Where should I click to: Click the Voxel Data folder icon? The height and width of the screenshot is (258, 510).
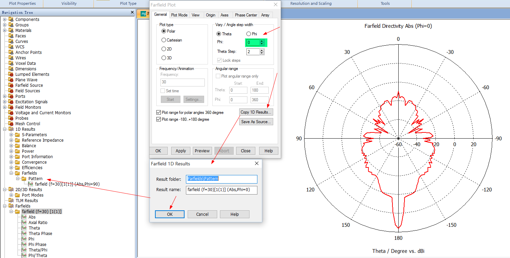click(11, 63)
